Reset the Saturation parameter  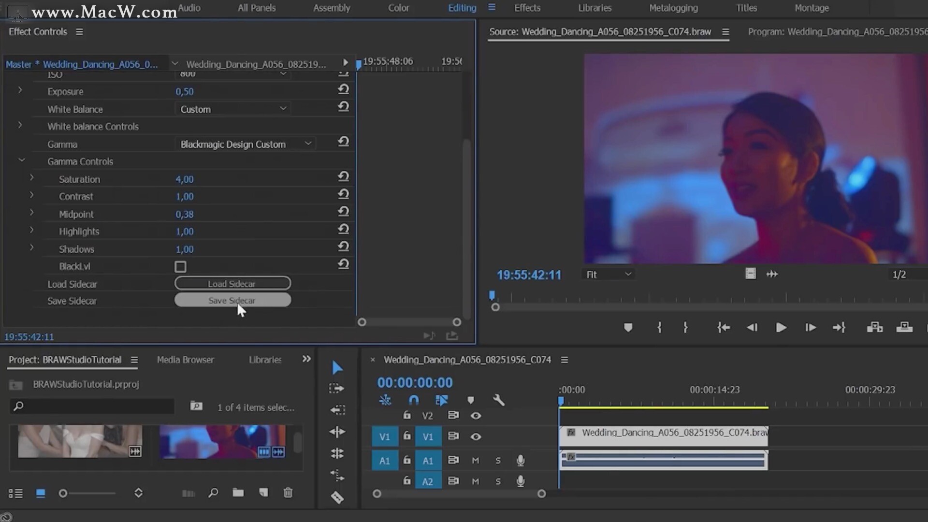pyautogui.click(x=343, y=177)
